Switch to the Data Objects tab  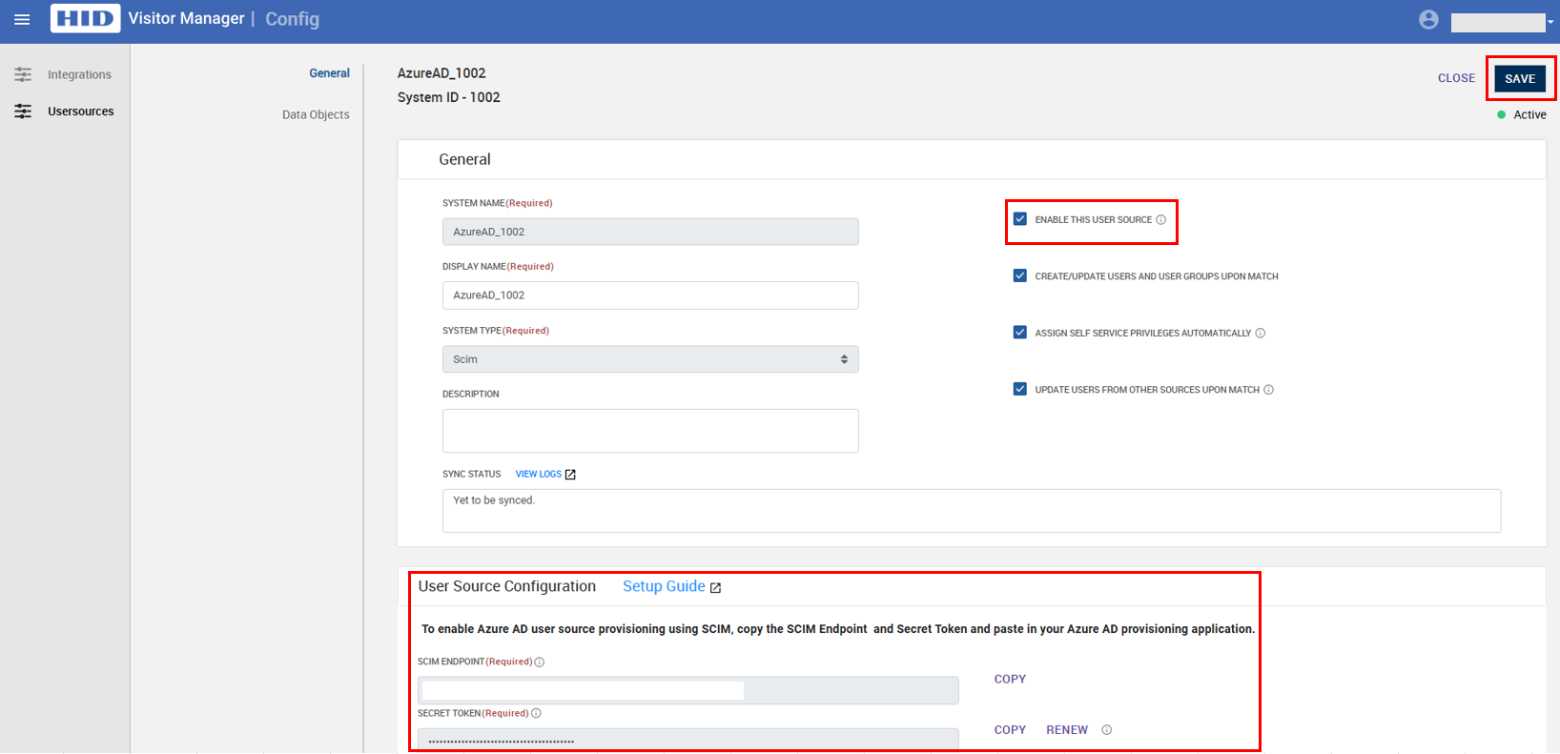(x=316, y=114)
